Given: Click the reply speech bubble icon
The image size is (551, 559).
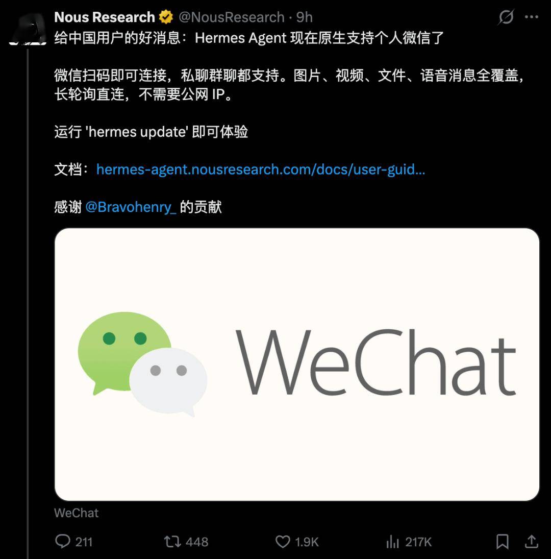Looking at the screenshot, I should click(63, 541).
